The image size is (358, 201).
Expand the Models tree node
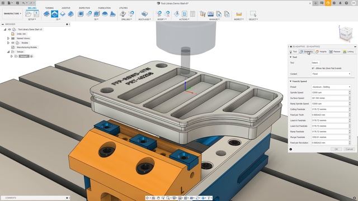coord(8,43)
